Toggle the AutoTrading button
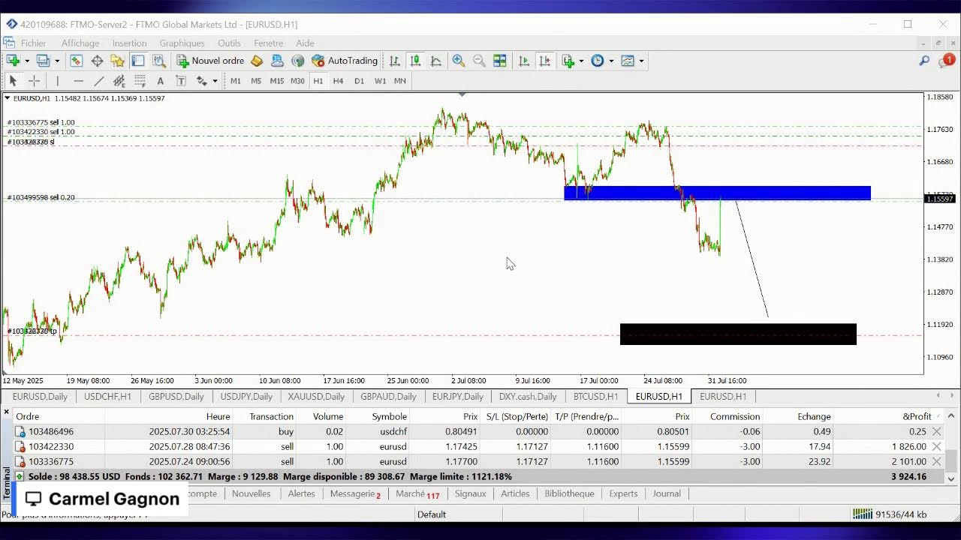Image resolution: width=961 pixels, height=540 pixels. pyautogui.click(x=345, y=61)
